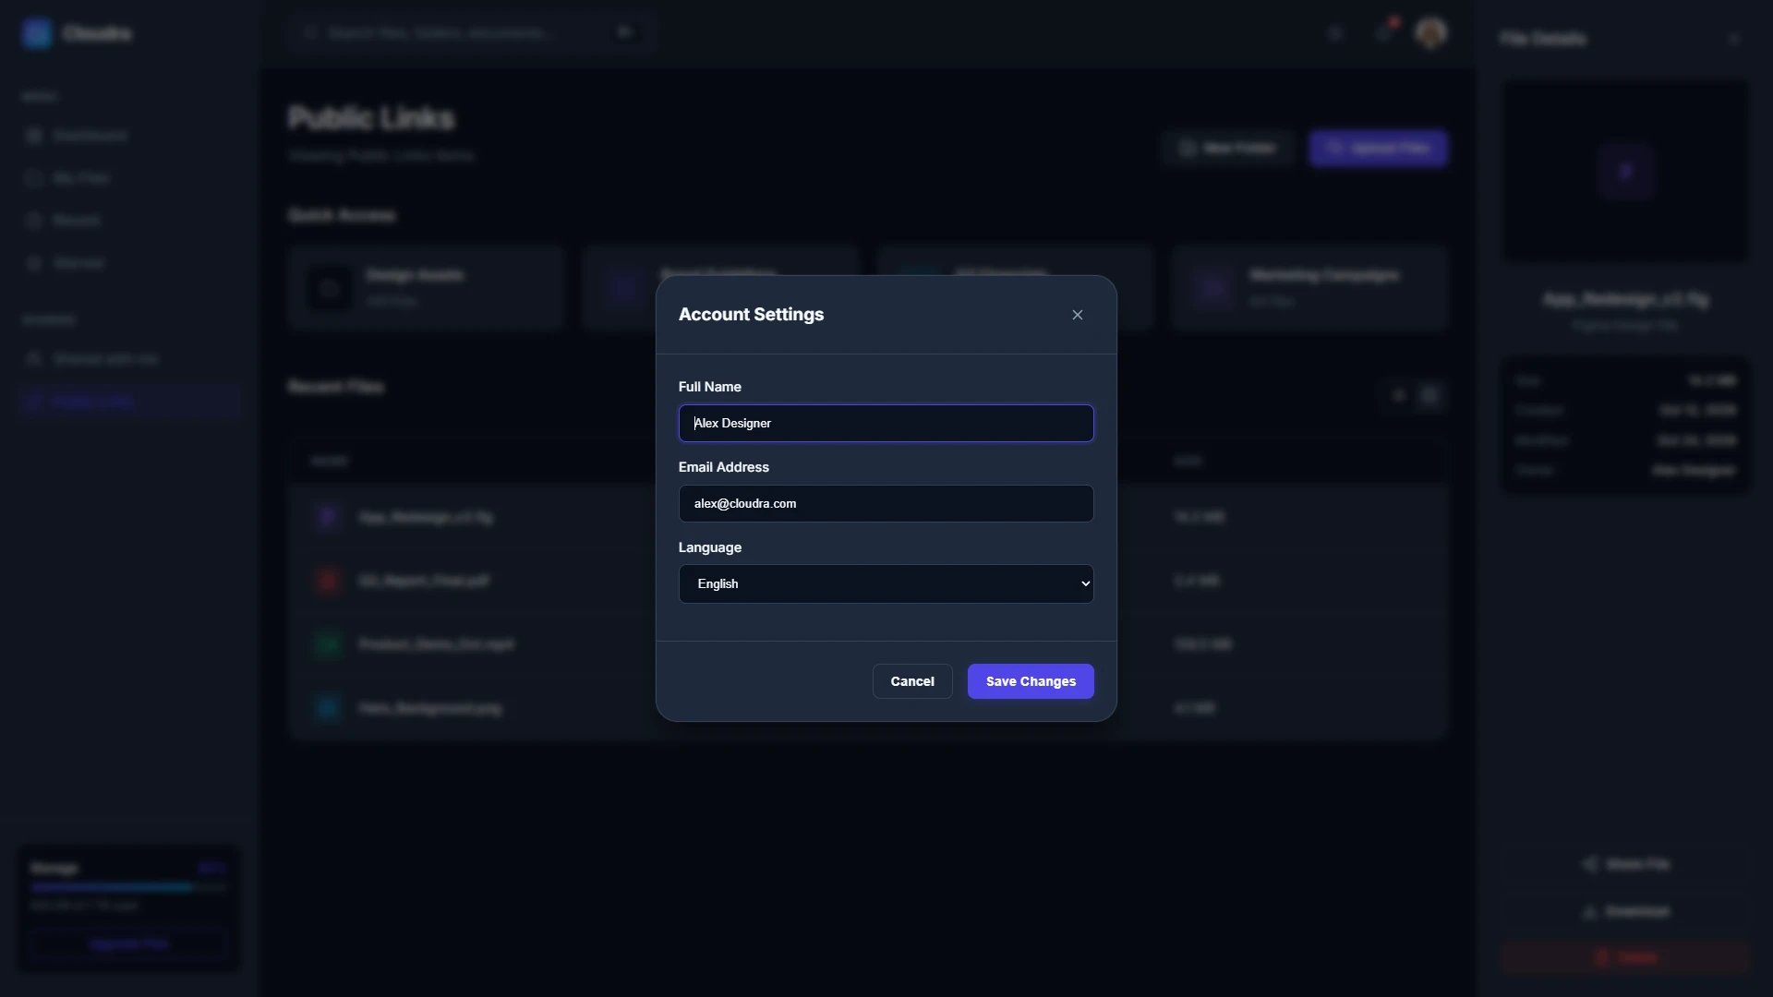Switch to grid view icon
The image size is (1773, 997).
pyautogui.click(x=1429, y=395)
